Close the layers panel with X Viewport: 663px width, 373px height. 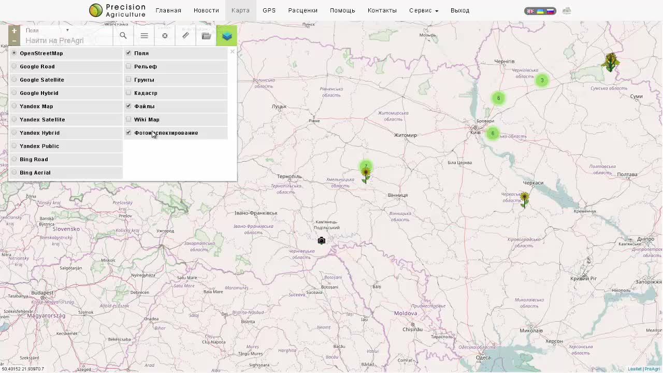click(232, 51)
